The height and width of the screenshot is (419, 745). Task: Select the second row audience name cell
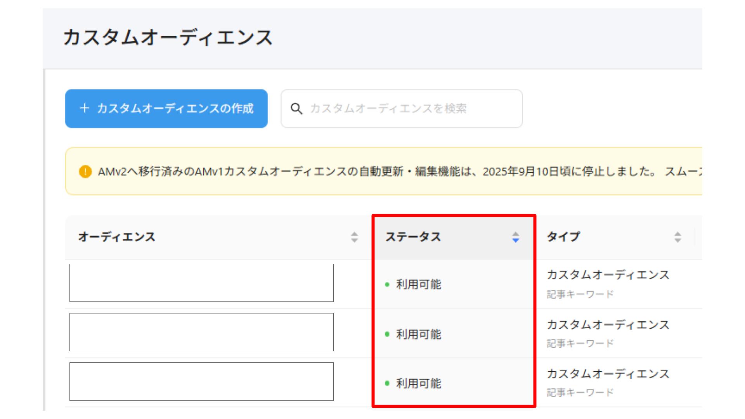pos(201,332)
